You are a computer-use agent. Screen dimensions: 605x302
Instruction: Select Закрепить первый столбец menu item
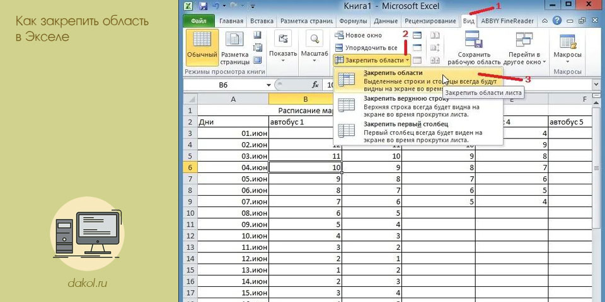click(418, 132)
